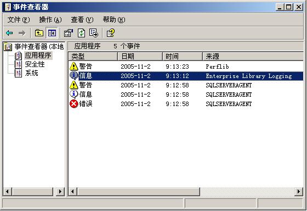Open the Properties toolbar icon
The image size is (307, 211).
(69, 33)
